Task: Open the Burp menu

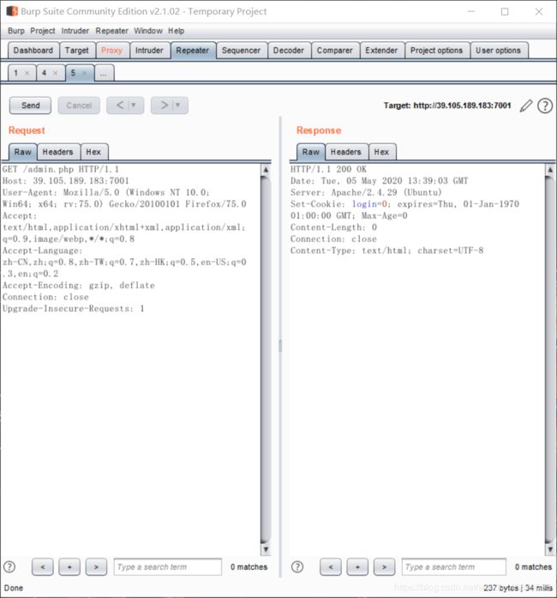Action: [x=16, y=31]
